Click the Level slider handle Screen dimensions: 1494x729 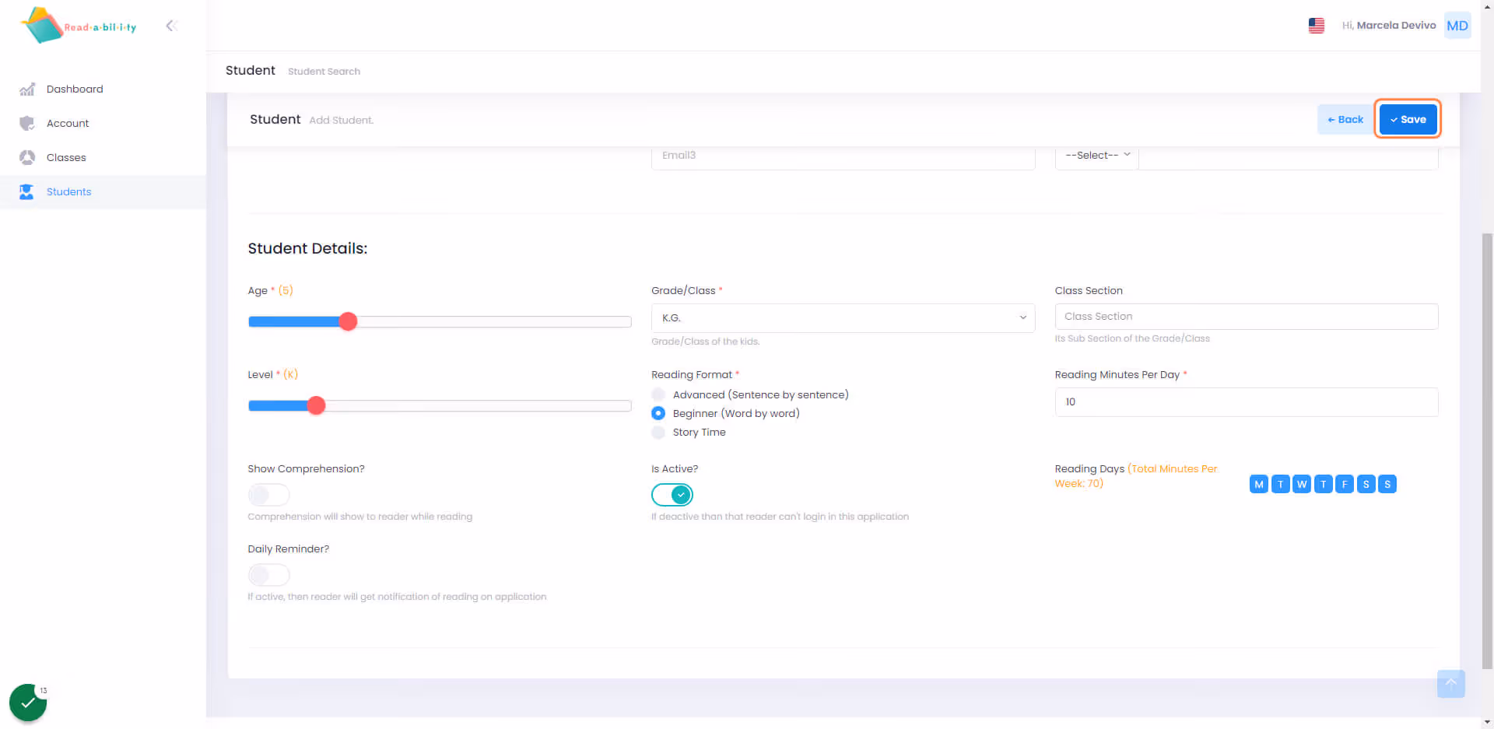(x=316, y=405)
